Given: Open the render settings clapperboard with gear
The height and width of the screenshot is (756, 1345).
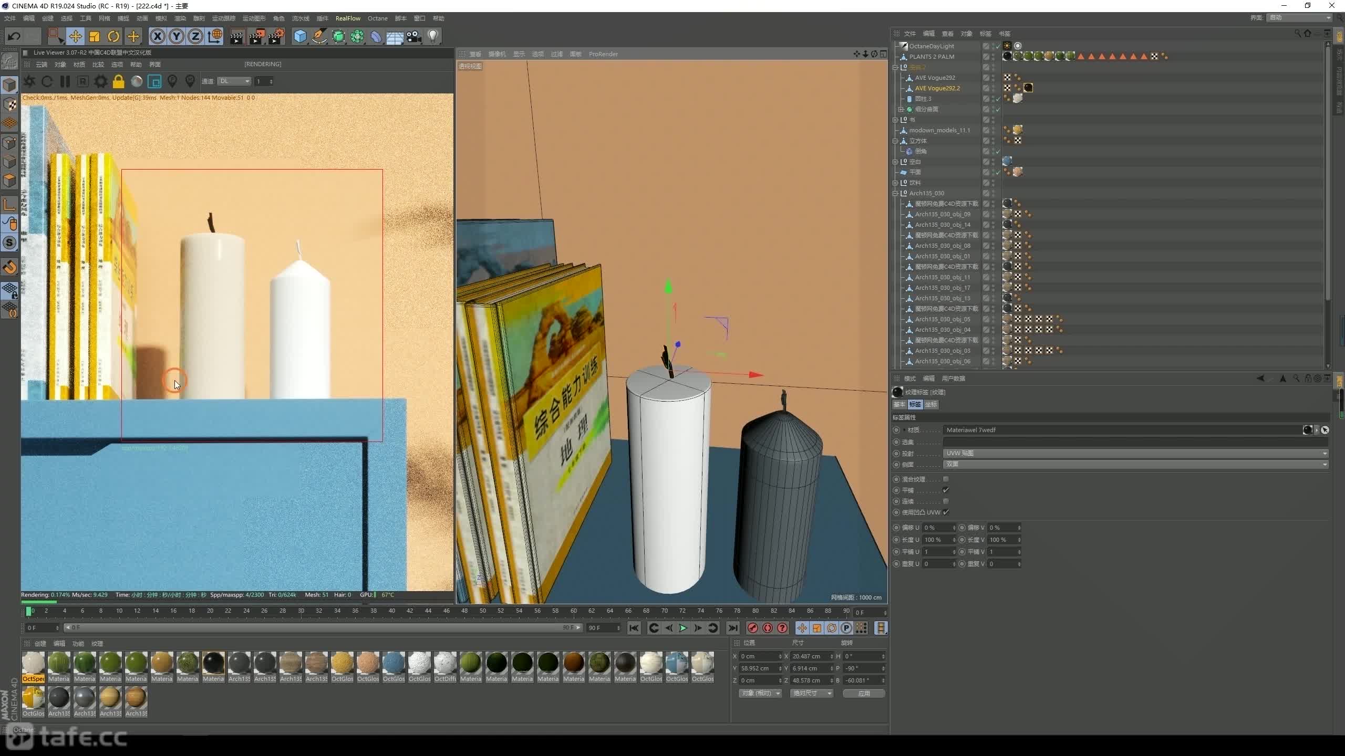Looking at the screenshot, I should click(276, 36).
